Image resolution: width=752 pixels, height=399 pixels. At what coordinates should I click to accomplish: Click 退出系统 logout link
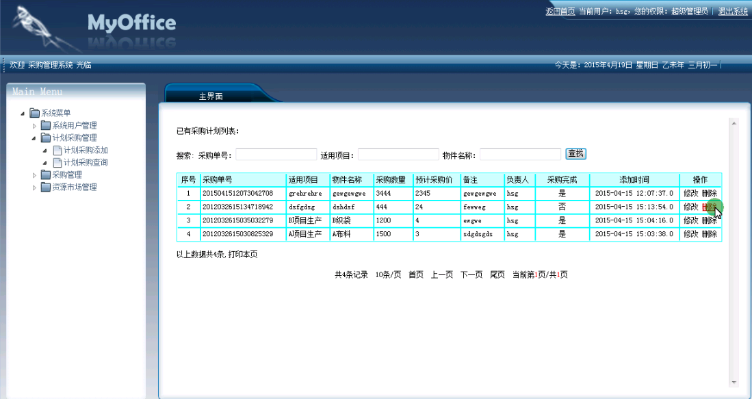coord(732,12)
